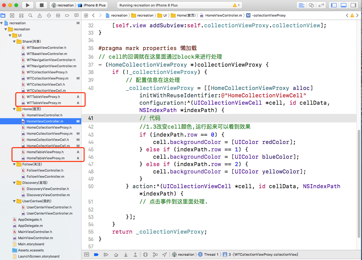Collapse the UserCentwe(我的) group
Viewport: 362px width, 260px height.
pos(14,201)
